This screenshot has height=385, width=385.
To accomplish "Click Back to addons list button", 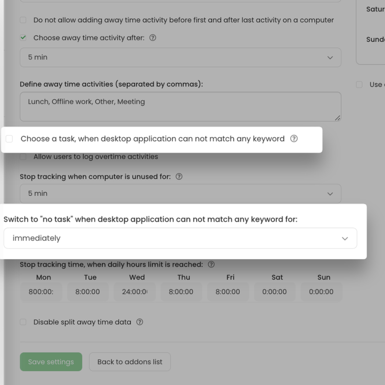I will [130, 362].
